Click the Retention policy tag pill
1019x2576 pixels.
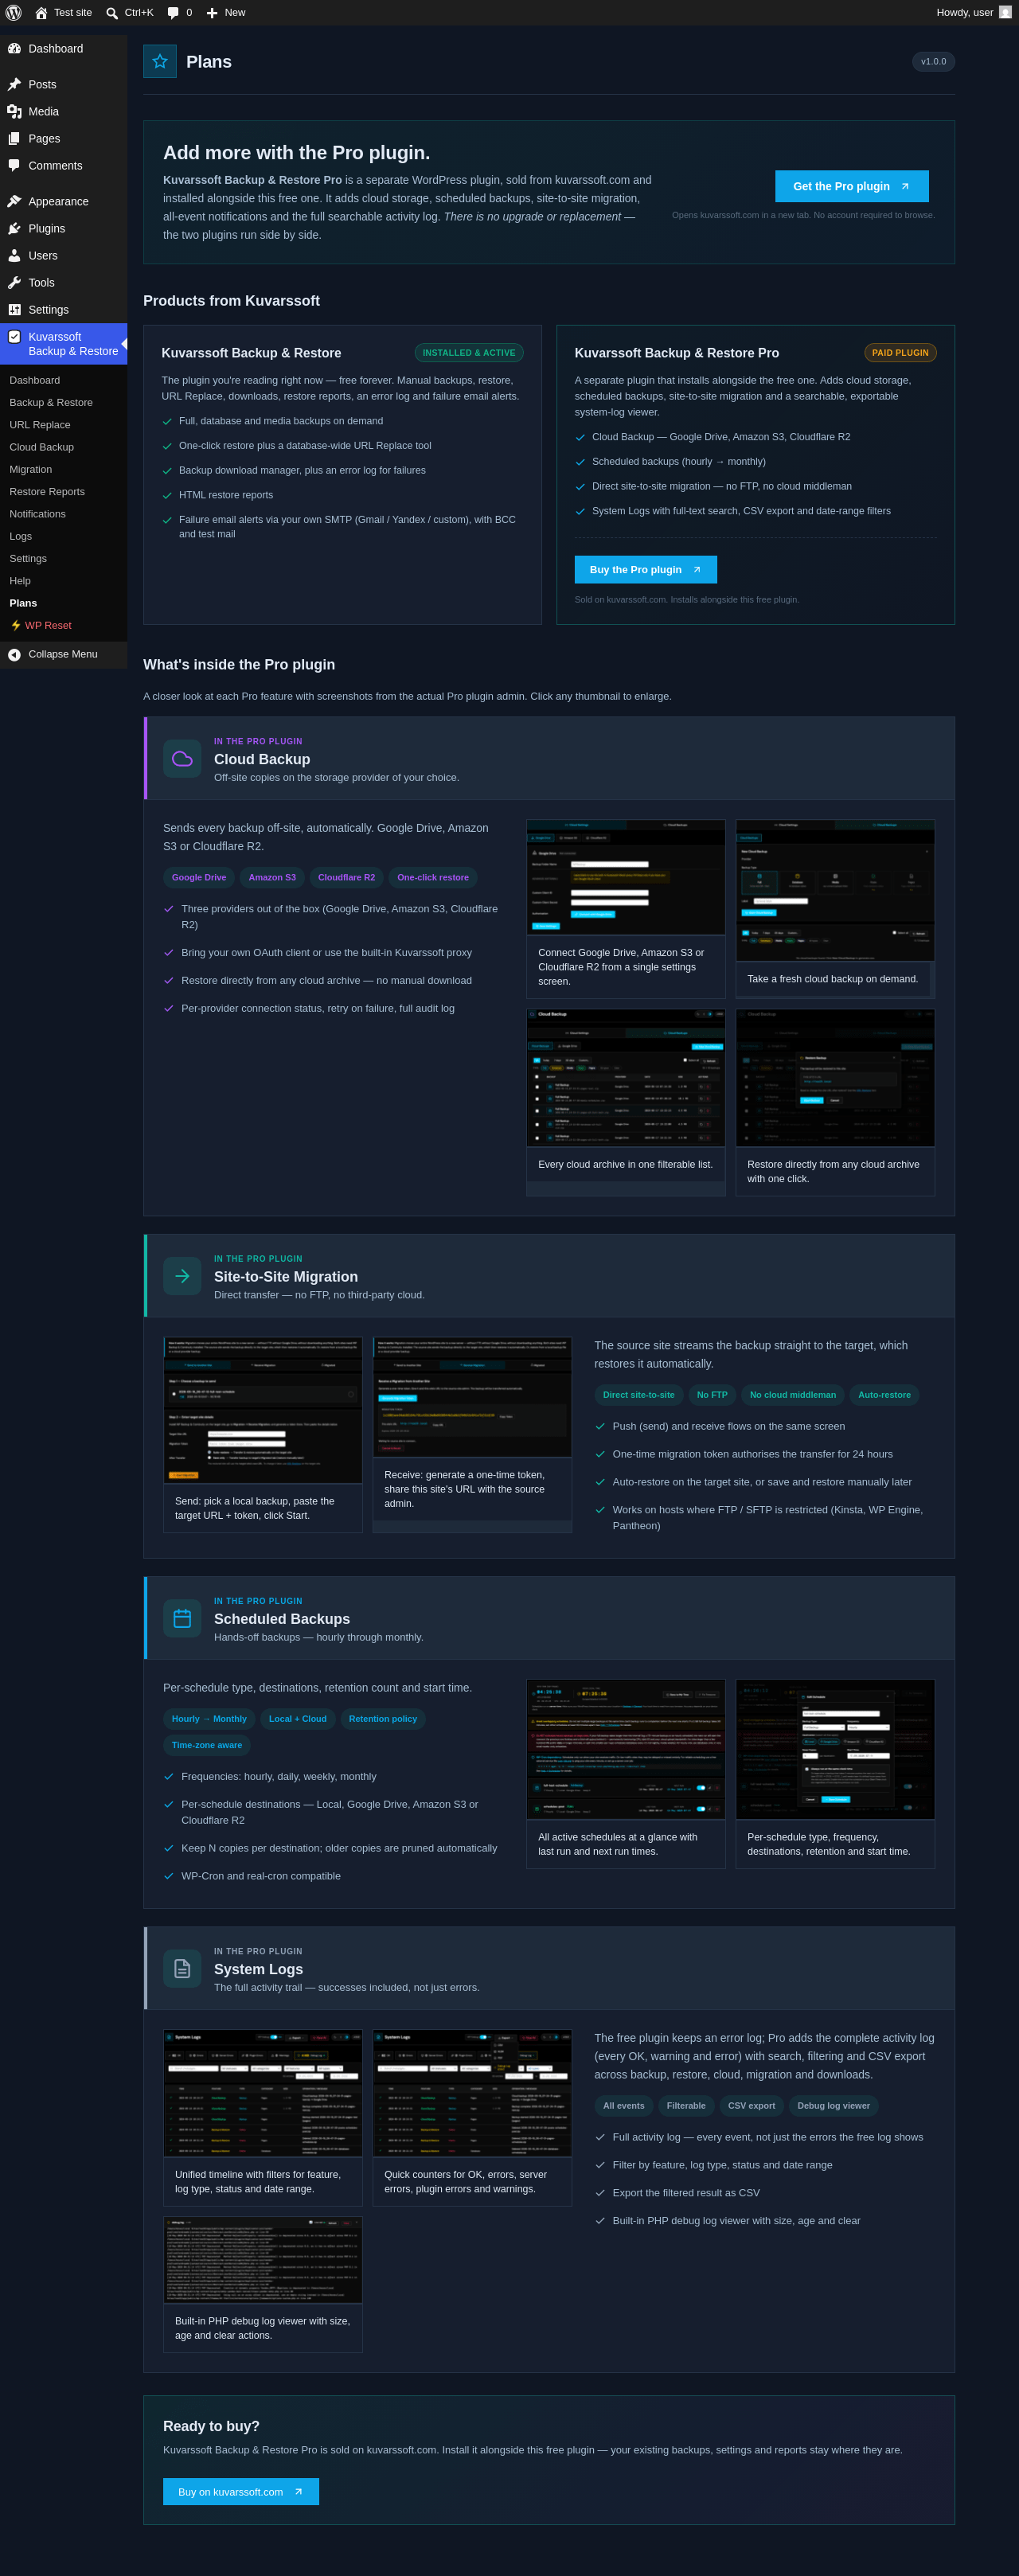tap(383, 1719)
